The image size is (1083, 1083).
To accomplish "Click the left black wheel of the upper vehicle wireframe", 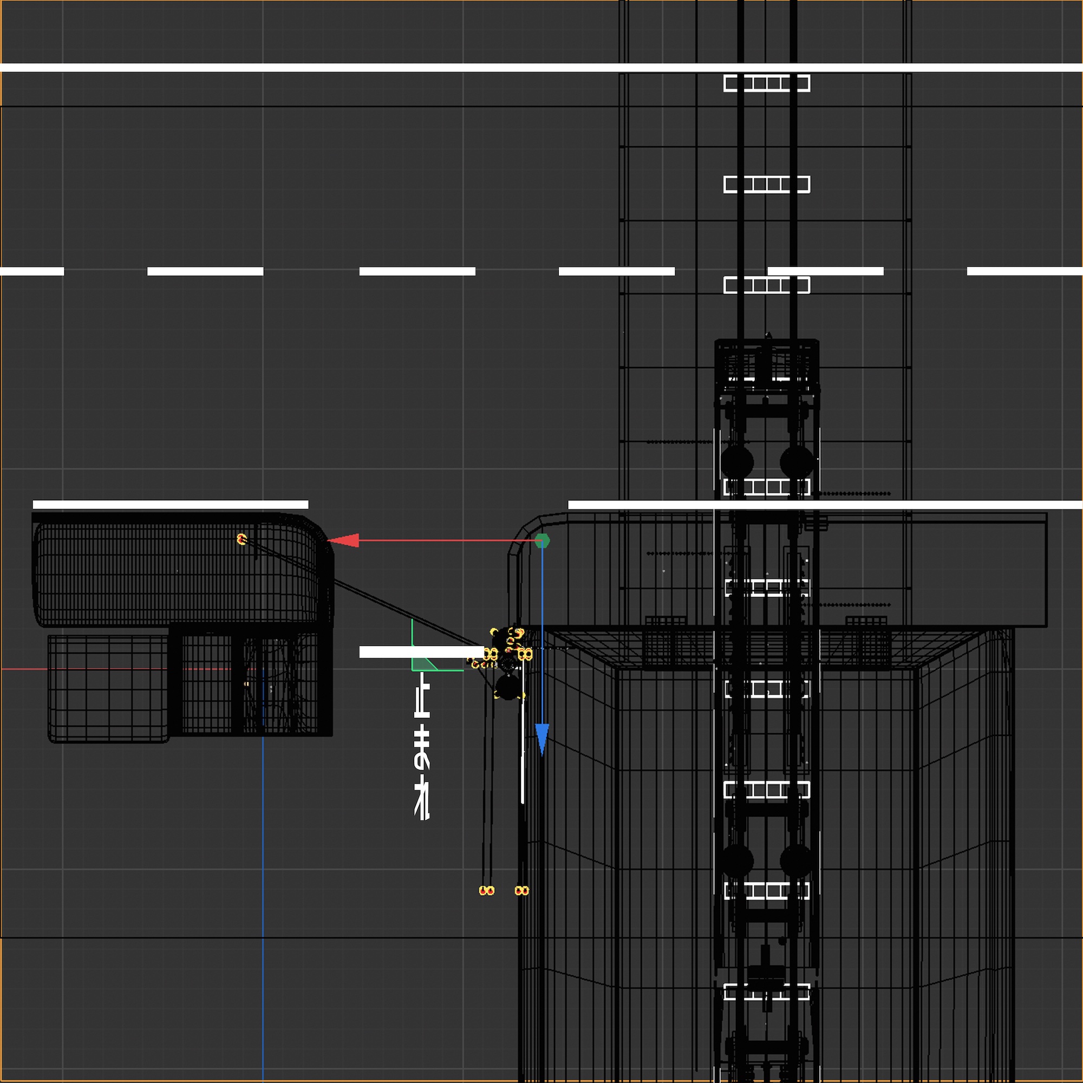I will [736, 462].
